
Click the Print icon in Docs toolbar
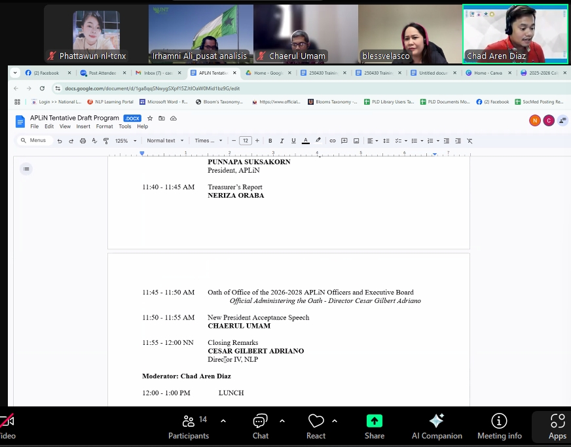coord(83,141)
